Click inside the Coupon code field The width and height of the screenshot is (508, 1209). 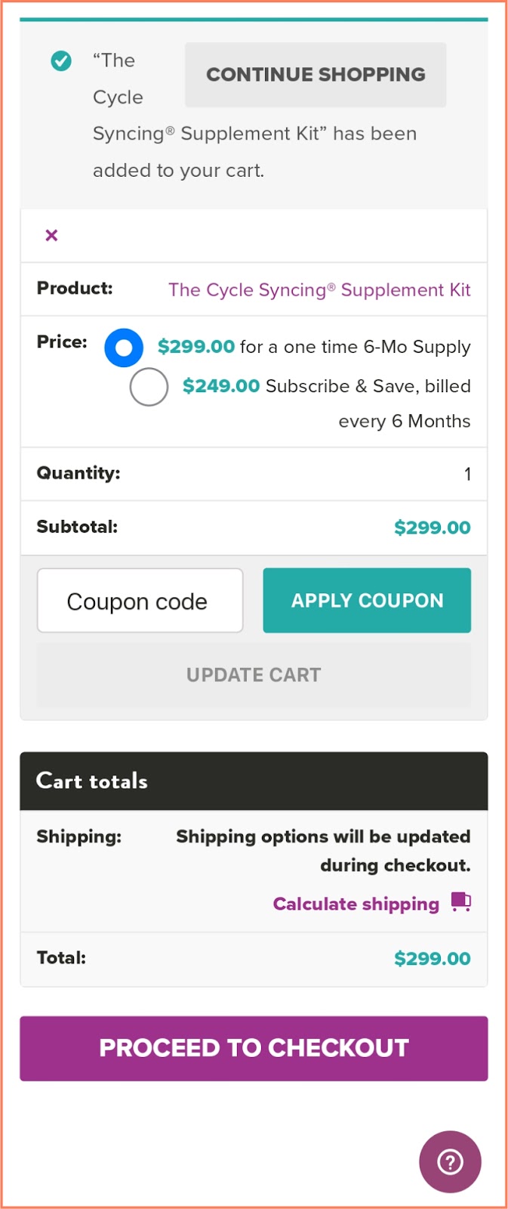click(139, 600)
